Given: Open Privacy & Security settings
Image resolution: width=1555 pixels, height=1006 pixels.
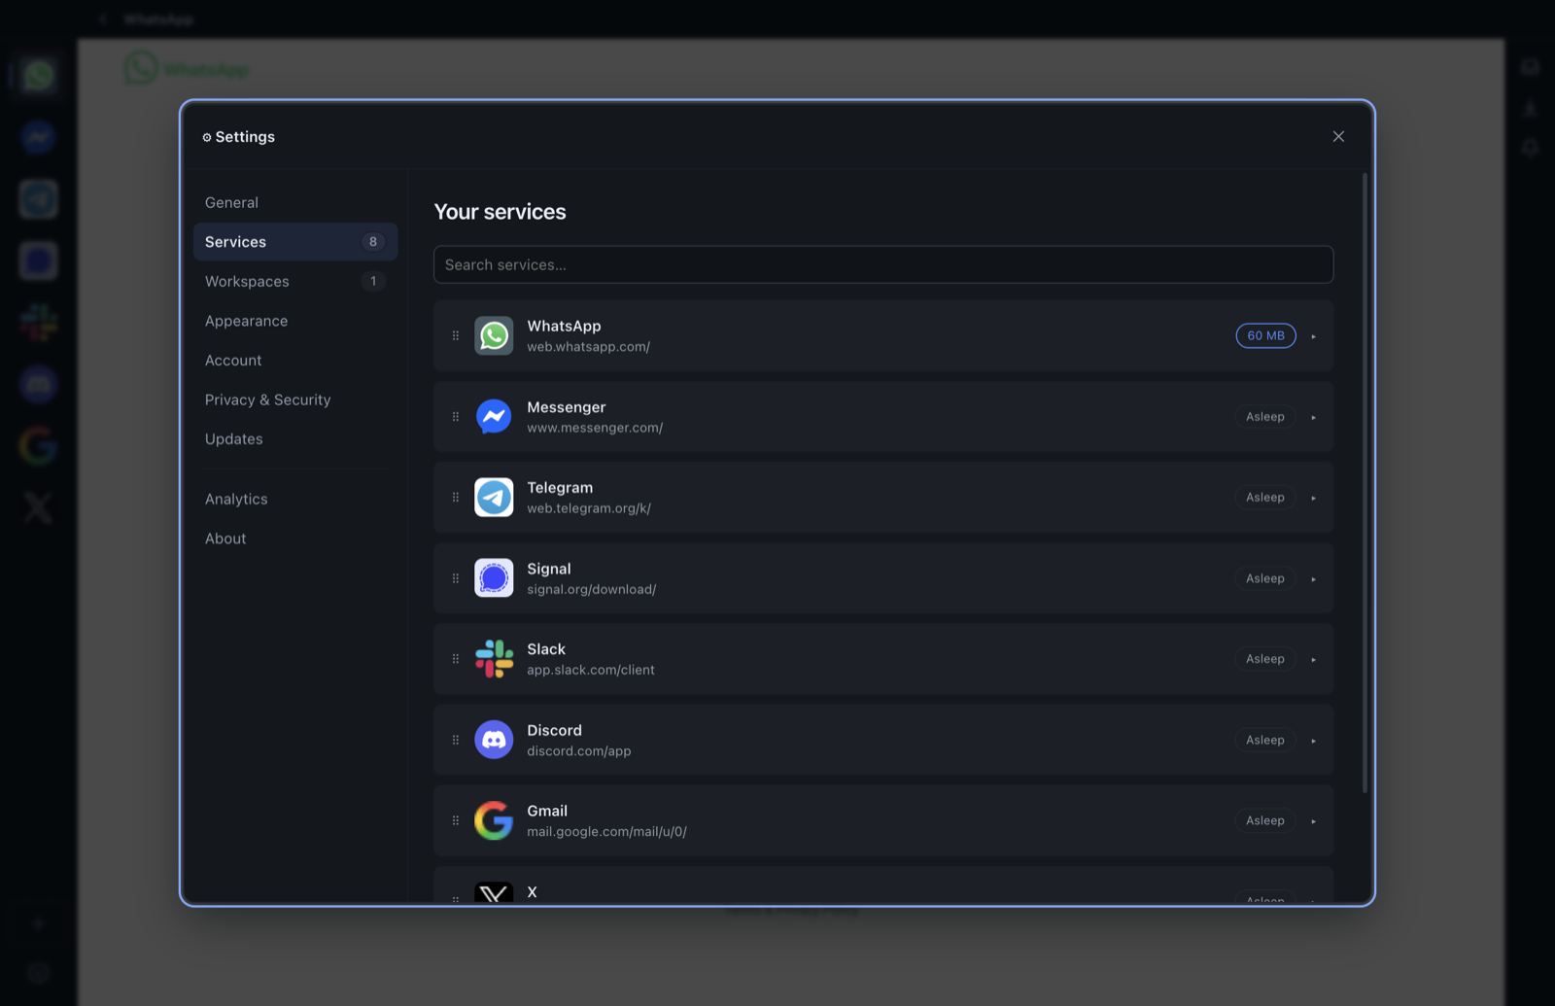Looking at the screenshot, I should 295,399.
